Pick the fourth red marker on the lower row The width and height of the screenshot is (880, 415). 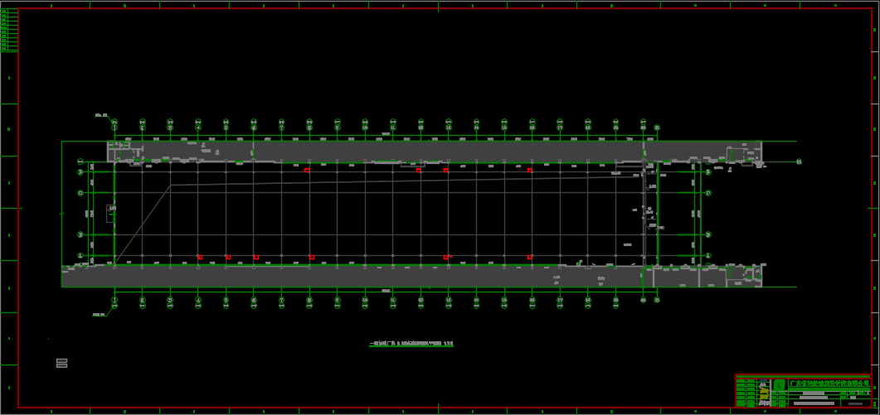coord(311,257)
